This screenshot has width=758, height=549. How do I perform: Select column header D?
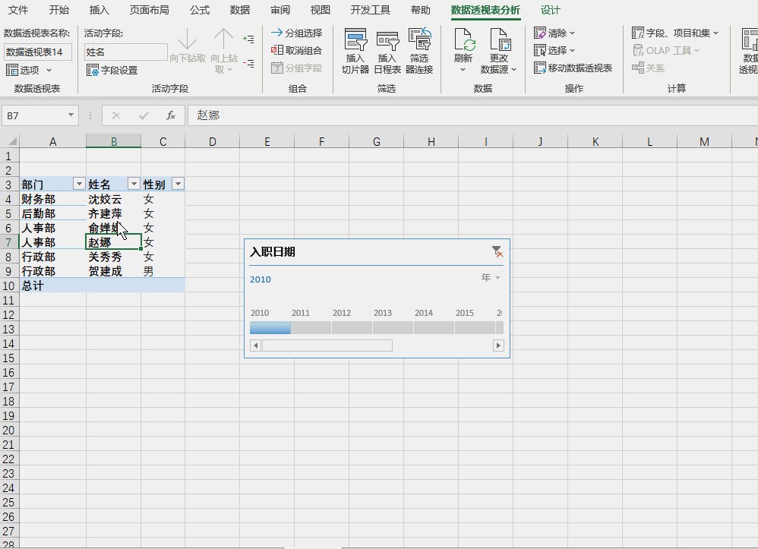click(212, 141)
